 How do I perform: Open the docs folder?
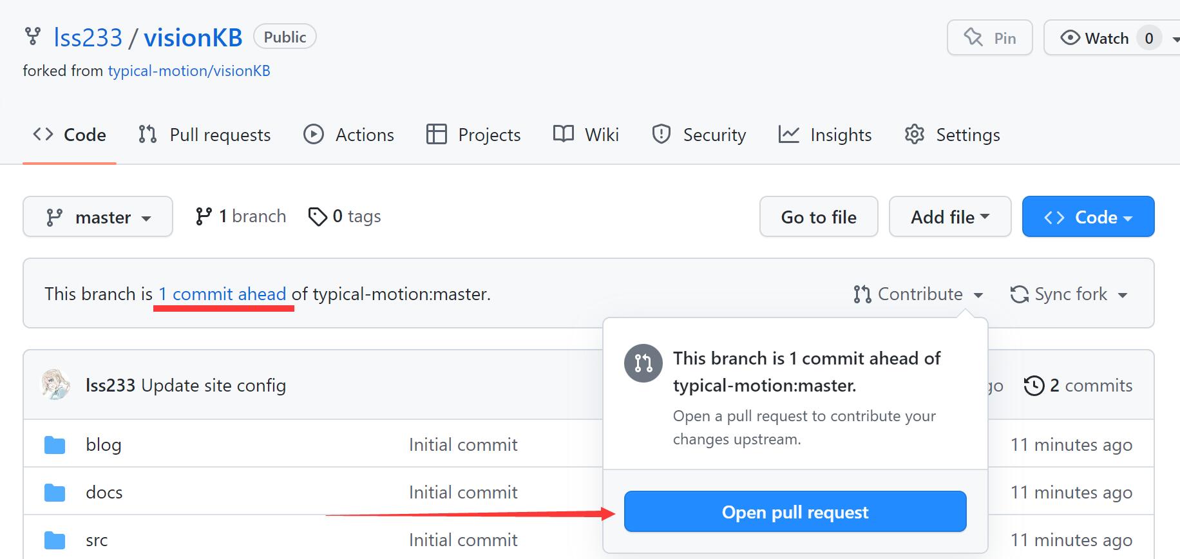[x=104, y=492]
